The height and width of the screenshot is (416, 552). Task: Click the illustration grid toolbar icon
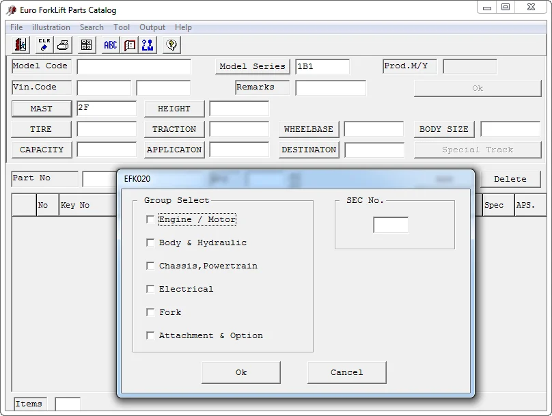[86, 44]
